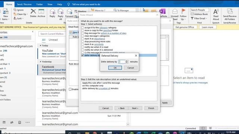Check 'mark it as importance' option
This screenshot has width=239, height=134.
click(83, 39)
